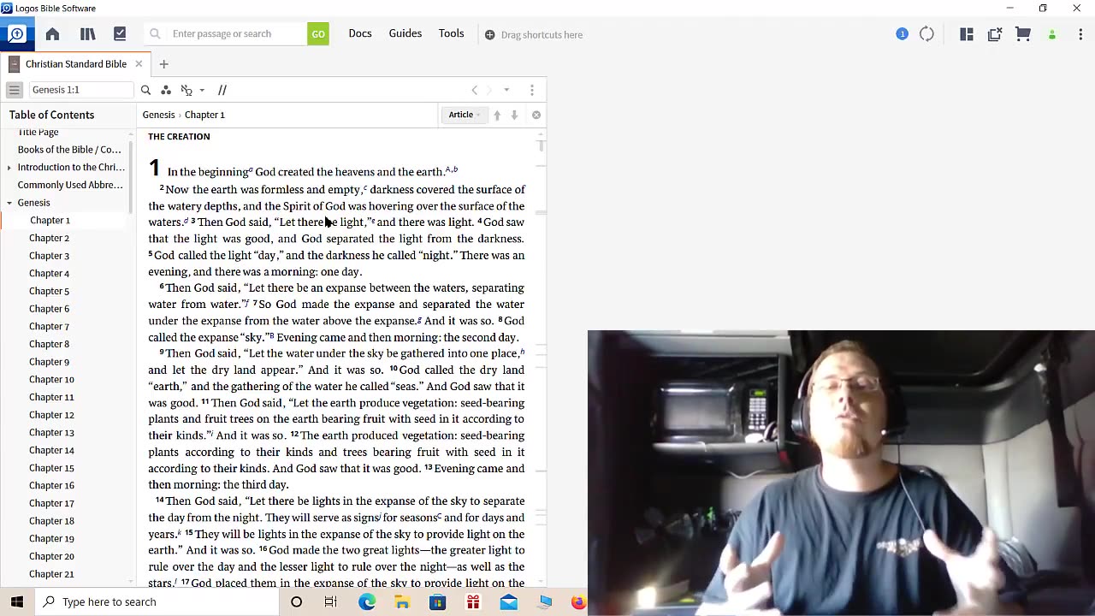The height and width of the screenshot is (616, 1095).
Task: Open Cortana circle on taskbar
Action: tap(296, 602)
